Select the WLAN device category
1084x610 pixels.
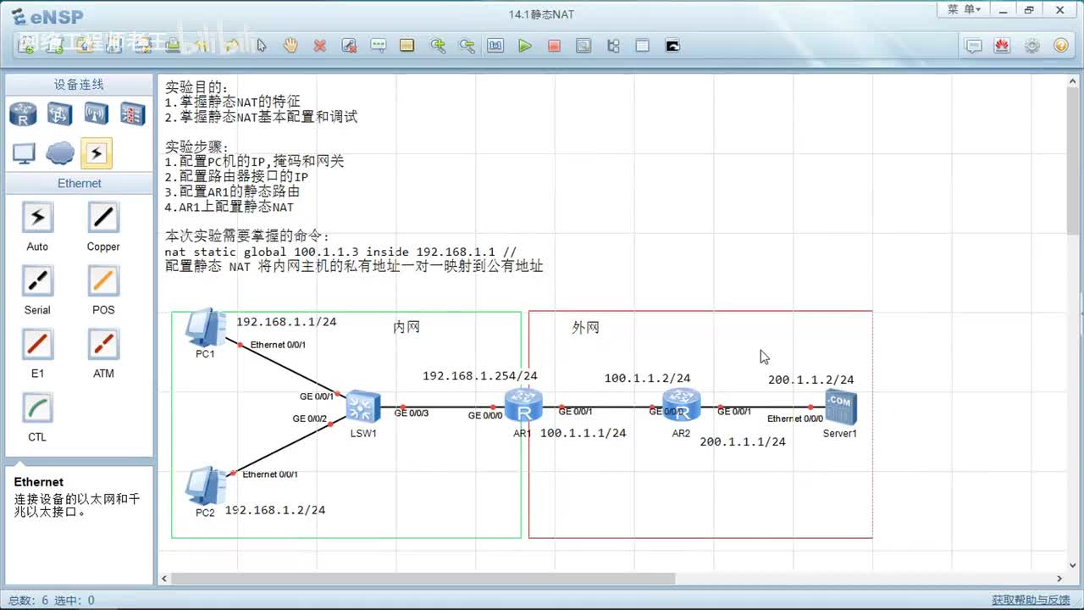pos(96,114)
